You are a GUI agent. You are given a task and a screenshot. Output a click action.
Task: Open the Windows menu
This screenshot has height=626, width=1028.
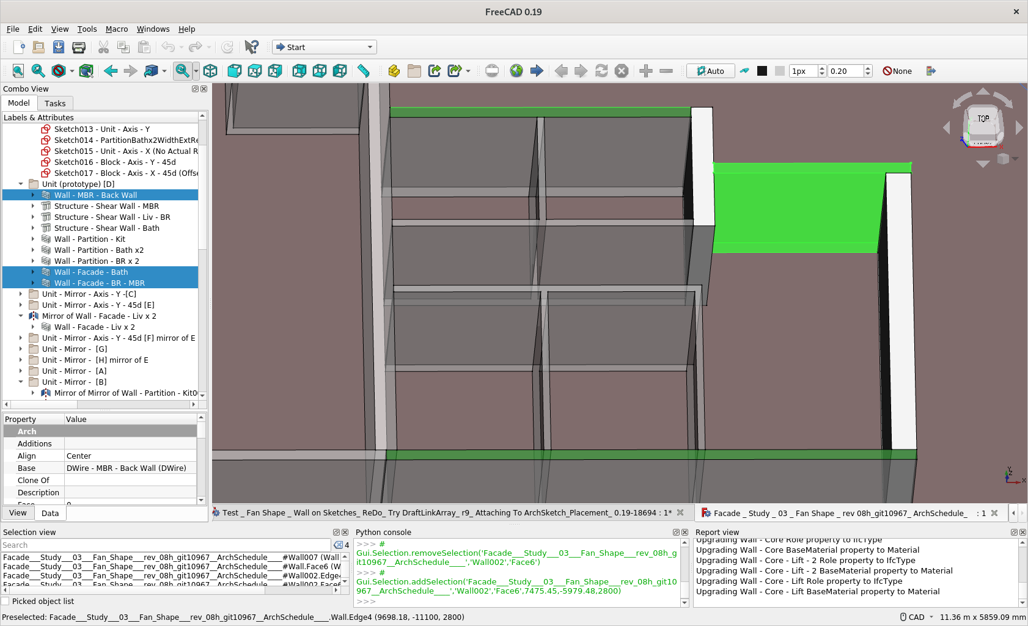coord(153,29)
